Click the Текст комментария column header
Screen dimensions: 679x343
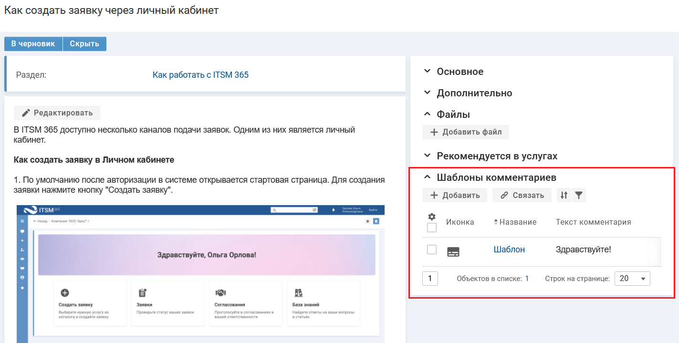(593, 222)
